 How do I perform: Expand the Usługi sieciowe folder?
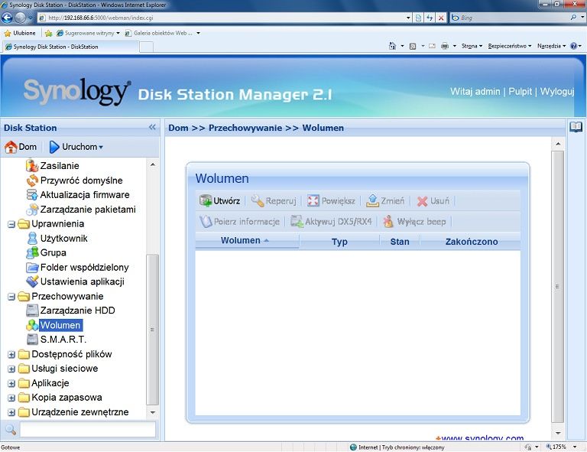point(11,369)
